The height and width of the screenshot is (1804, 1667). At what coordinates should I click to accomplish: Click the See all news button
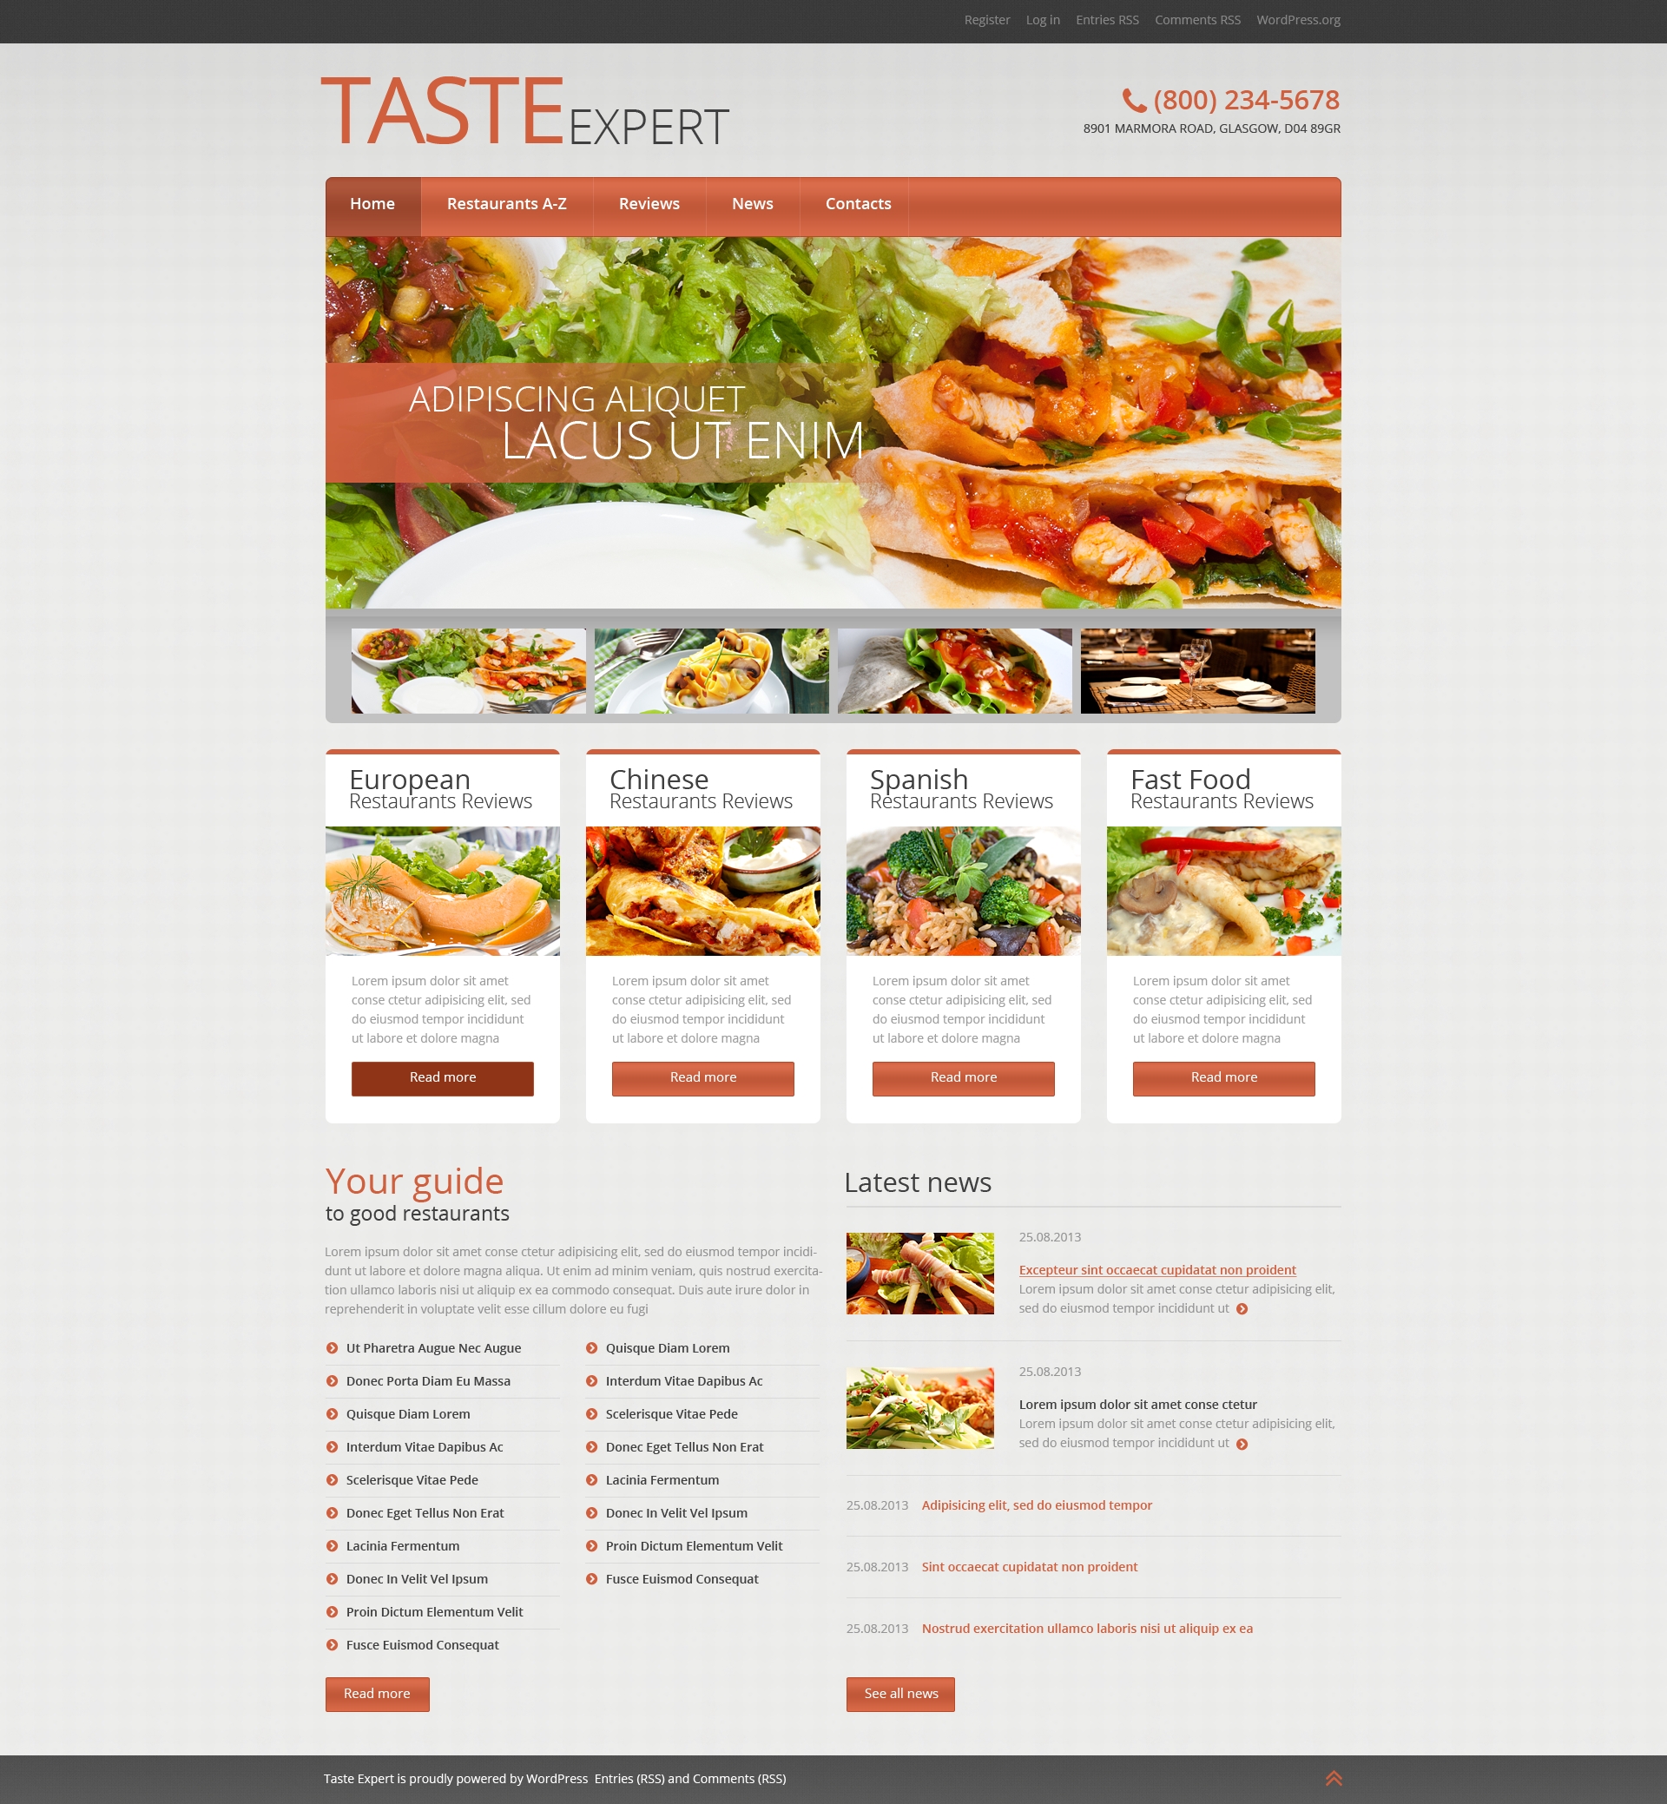[904, 1692]
